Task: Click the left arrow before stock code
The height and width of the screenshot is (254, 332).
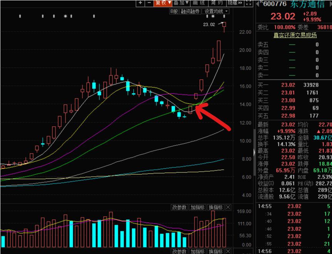Action: click(258, 4)
